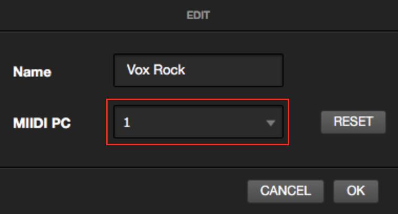Reset the MIDI program change assignment

(353, 122)
